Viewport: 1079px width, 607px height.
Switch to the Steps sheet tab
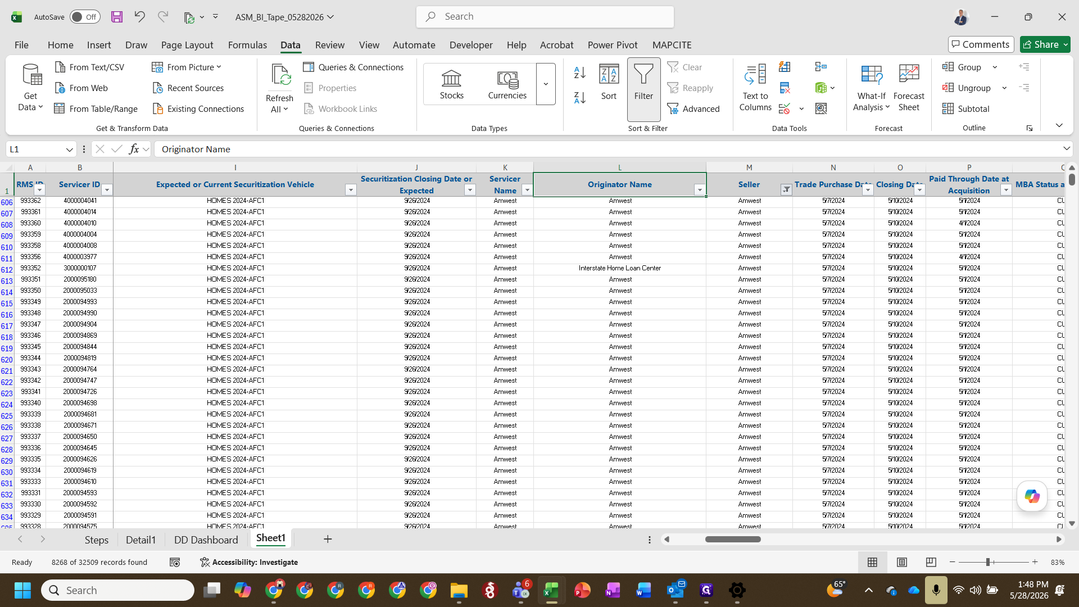click(97, 540)
